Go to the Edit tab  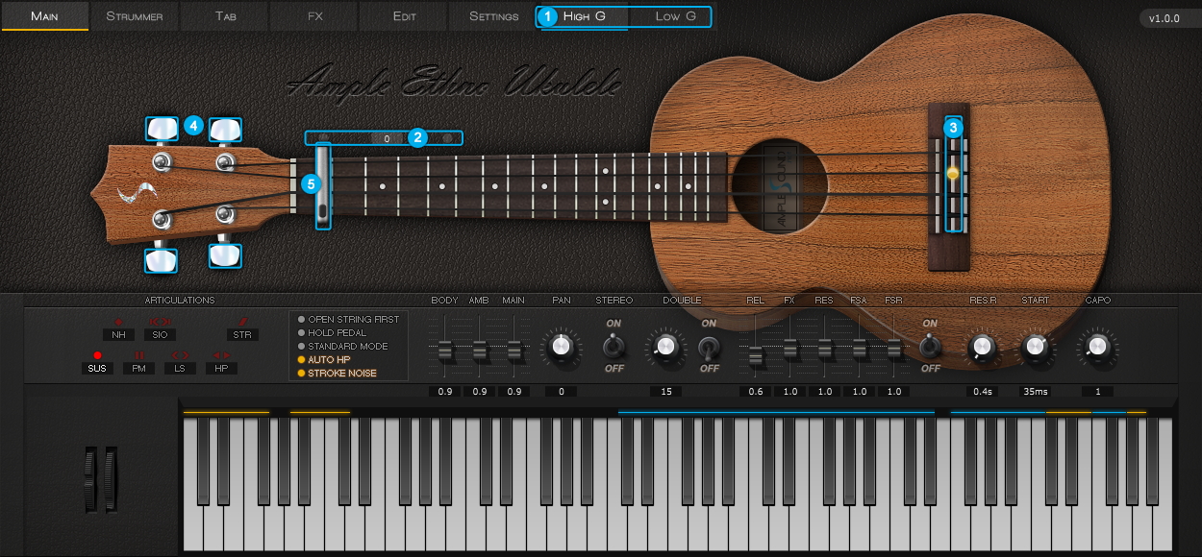pyautogui.click(x=405, y=16)
